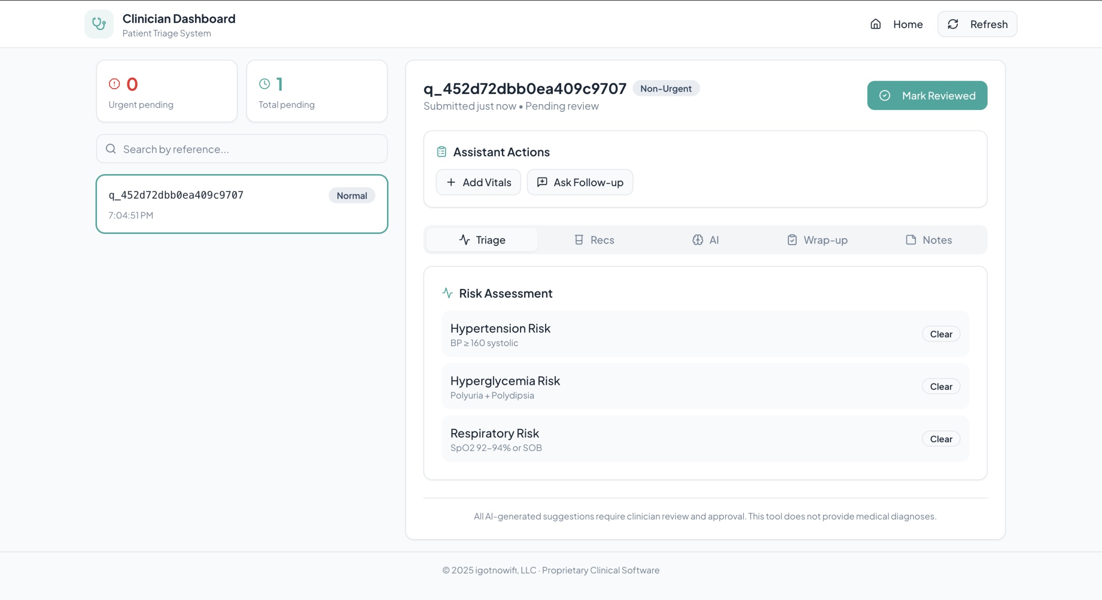1102x600 pixels.
Task: Open the Recs tab
Action: tap(594, 240)
